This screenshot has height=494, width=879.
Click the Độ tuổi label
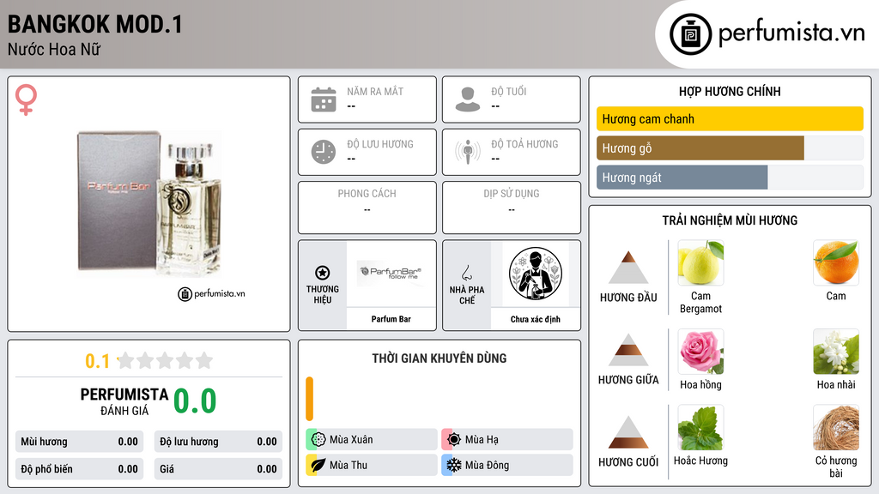[x=509, y=91]
